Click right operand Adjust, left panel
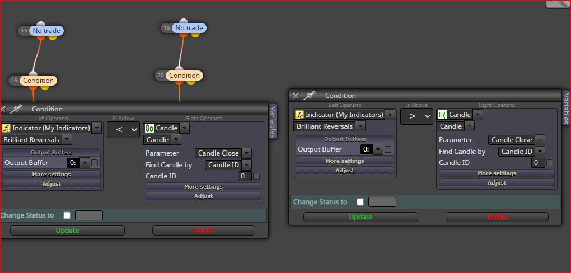The width and height of the screenshot is (571, 273). [203, 196]
